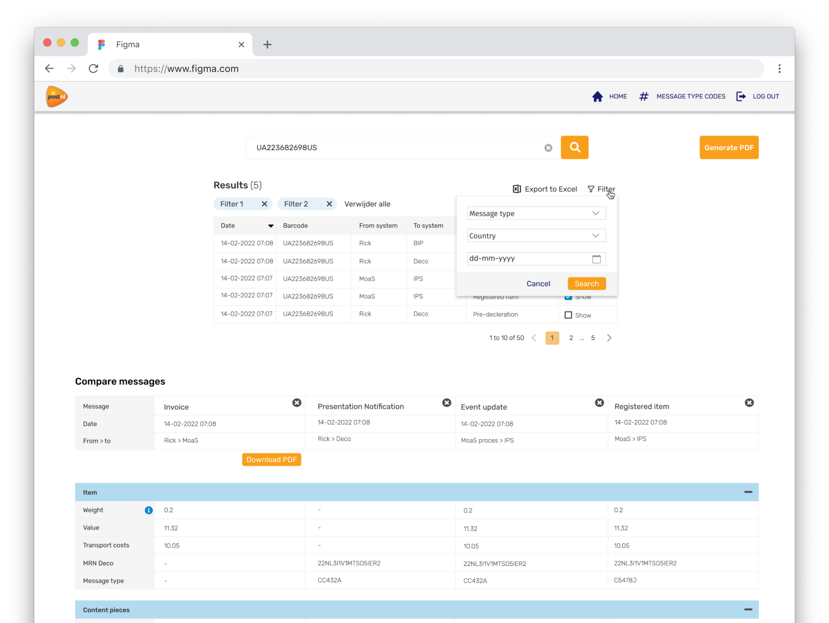
Task: Open the calendar date picker icon
Action: [x=596, y=259]
